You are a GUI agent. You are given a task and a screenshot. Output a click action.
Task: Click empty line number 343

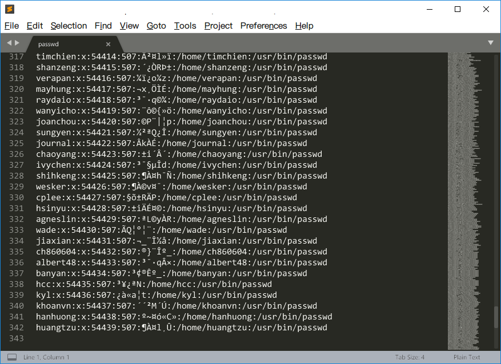17,338
